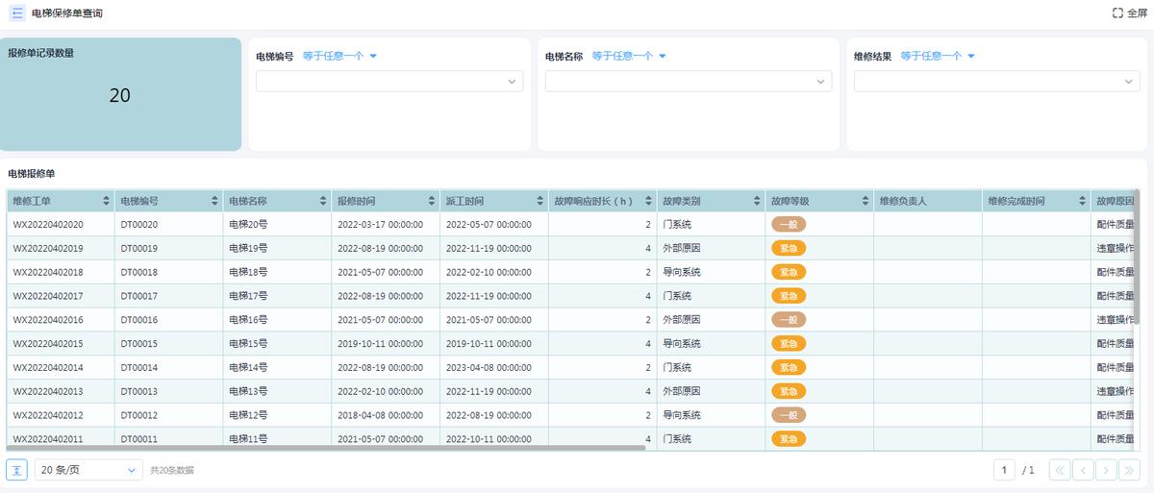Image resolution: width=1154 pixels, height=493 pixels.
Task: Click the 一般 badge in DT00020 row
Action: pyautogui.click(x=789, y=224)
